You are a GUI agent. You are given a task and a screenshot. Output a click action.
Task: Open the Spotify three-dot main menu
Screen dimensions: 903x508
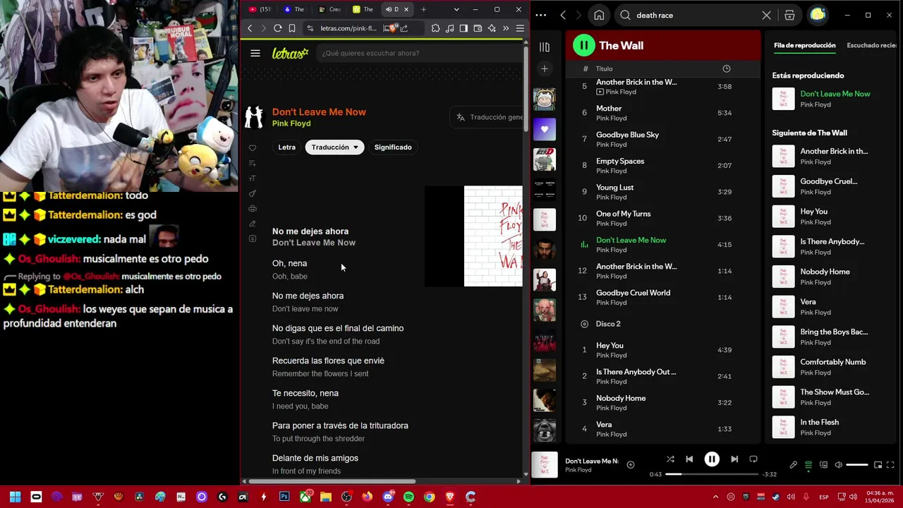[541, 15]
